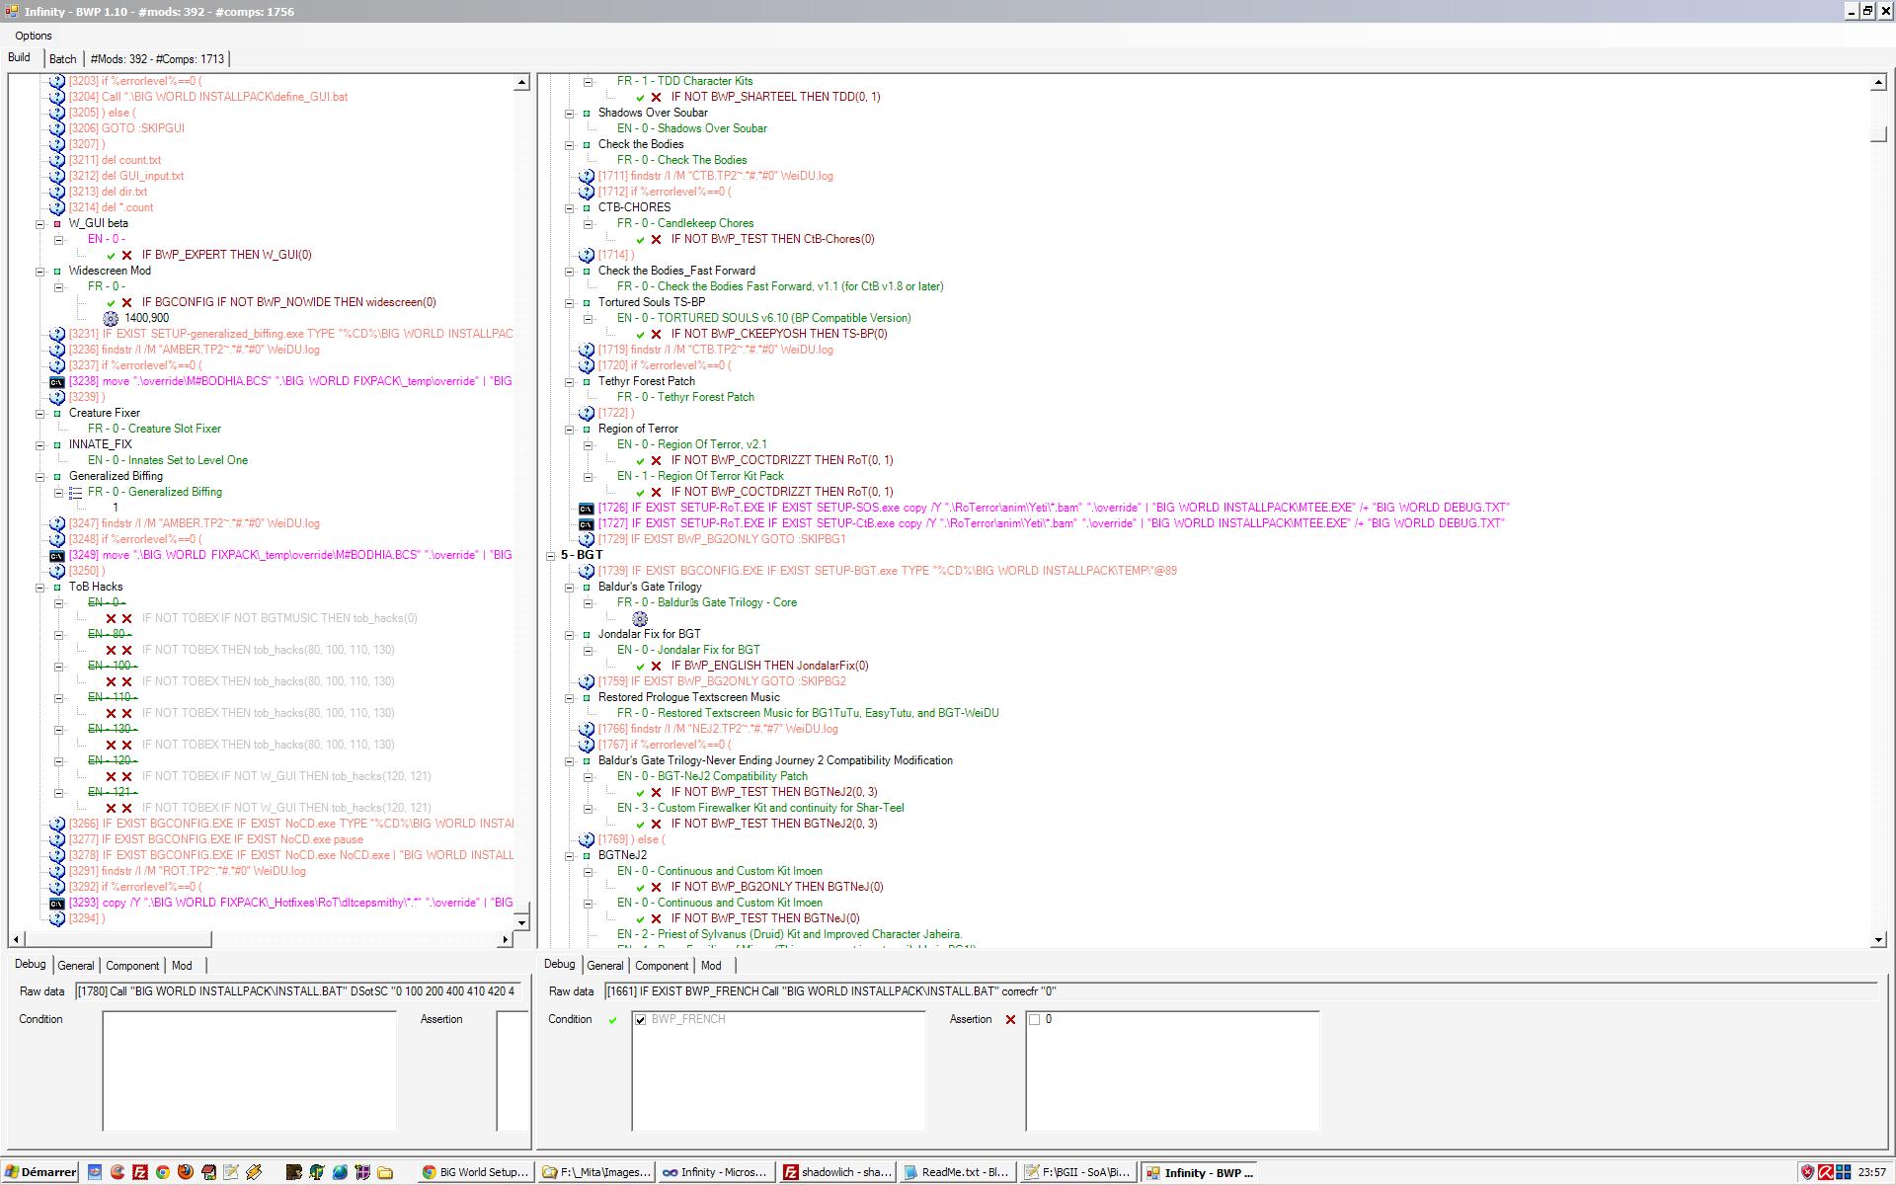
Task: Click the green check icon for widescreen(0) condition
Action: (111, 302)
